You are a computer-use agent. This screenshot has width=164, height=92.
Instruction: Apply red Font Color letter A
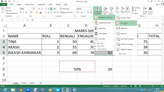click(41, 13)
